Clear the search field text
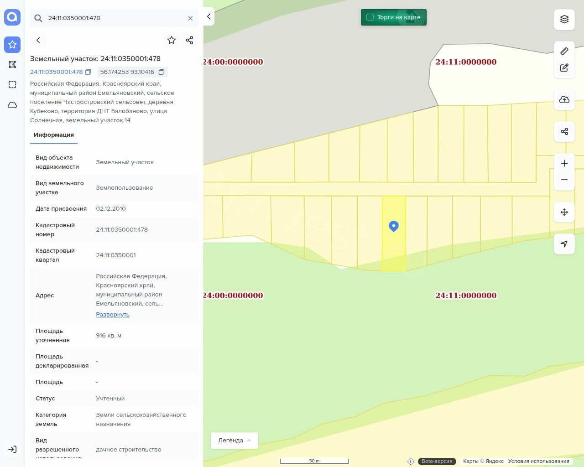 tap(190, 18)
